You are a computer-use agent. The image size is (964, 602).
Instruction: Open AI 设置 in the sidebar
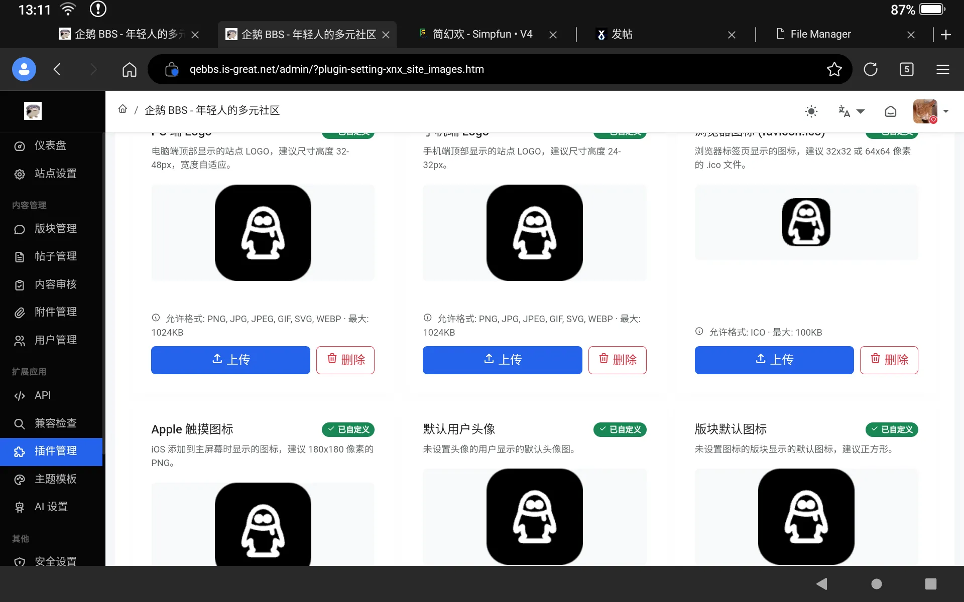click(x=51, y=507)
